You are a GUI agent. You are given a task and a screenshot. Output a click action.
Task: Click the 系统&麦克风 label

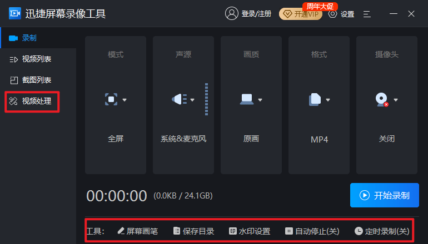[x=183, y=139]
